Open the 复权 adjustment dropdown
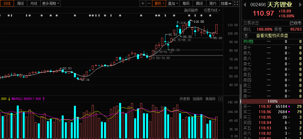Viewport: 303px width, 139px height. (x=159, y=3)
